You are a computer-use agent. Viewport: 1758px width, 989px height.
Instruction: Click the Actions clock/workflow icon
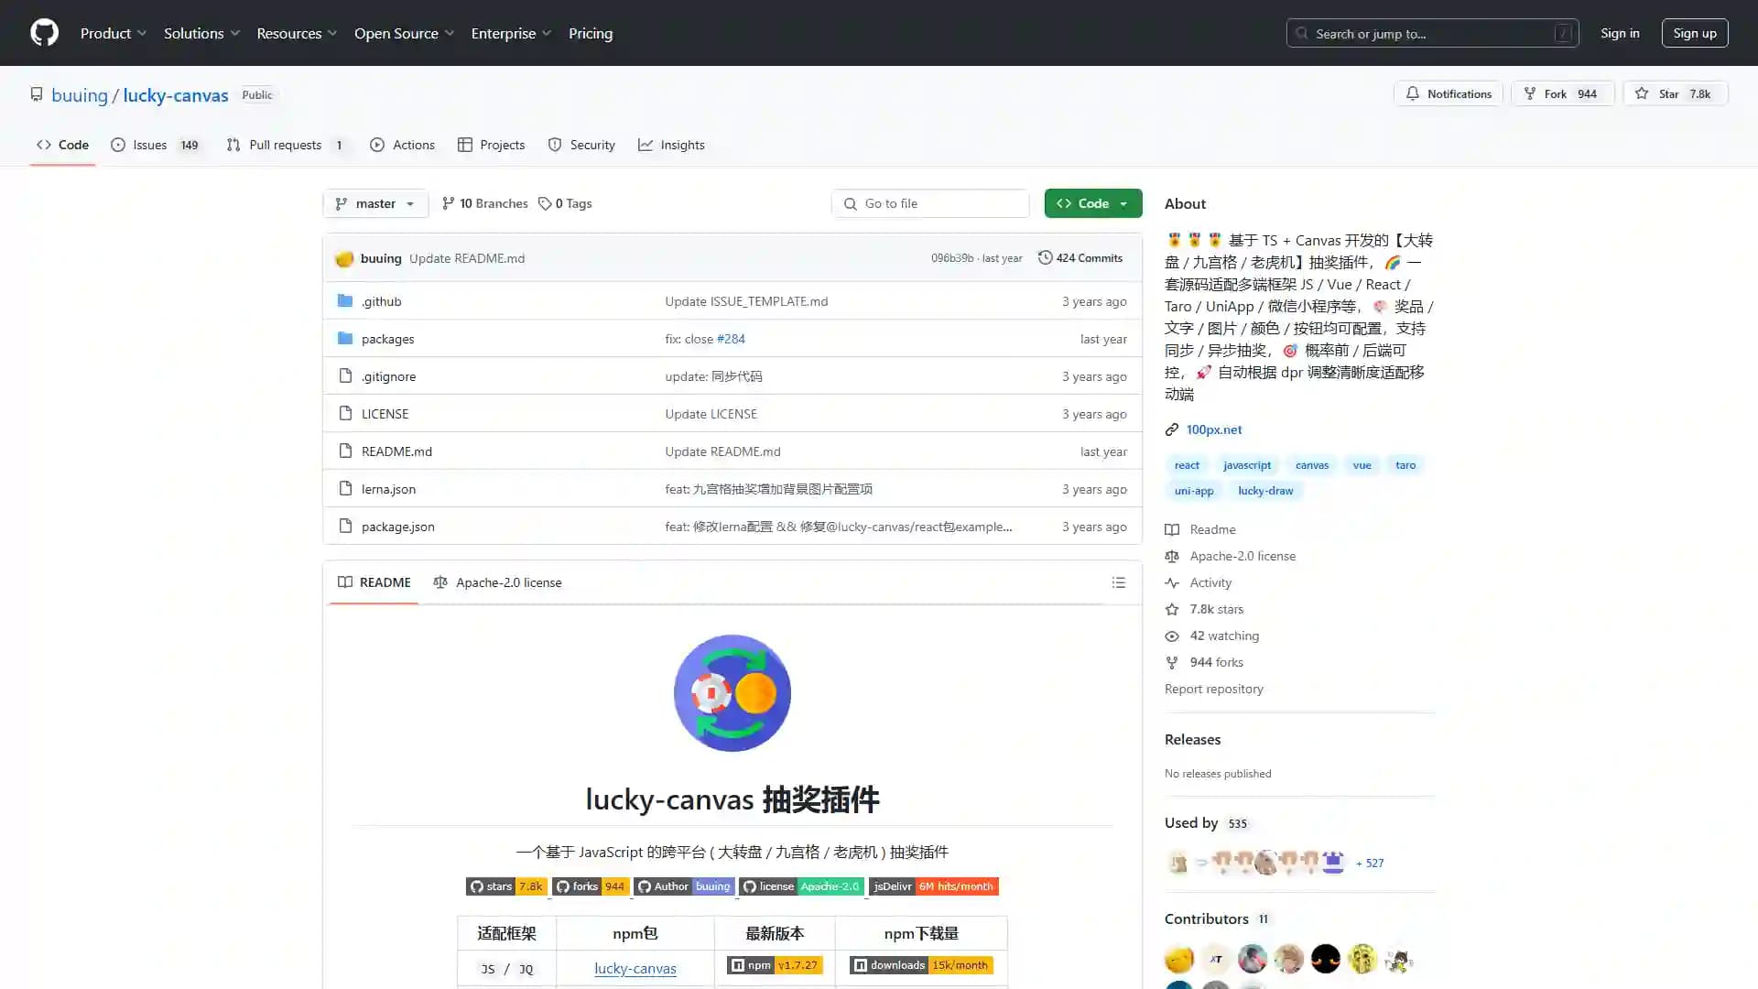(x=376, y=145)
